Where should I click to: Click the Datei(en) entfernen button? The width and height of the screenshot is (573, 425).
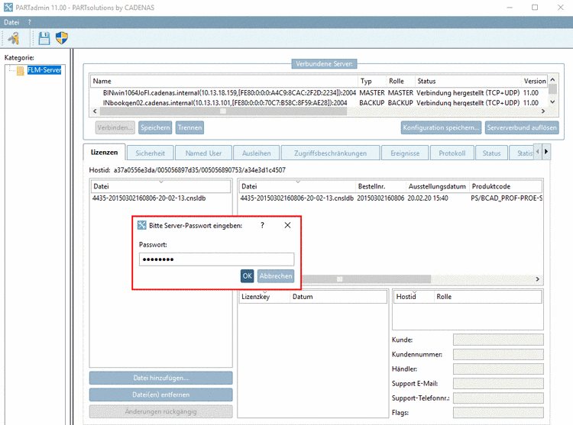click(x=160, y=394)
